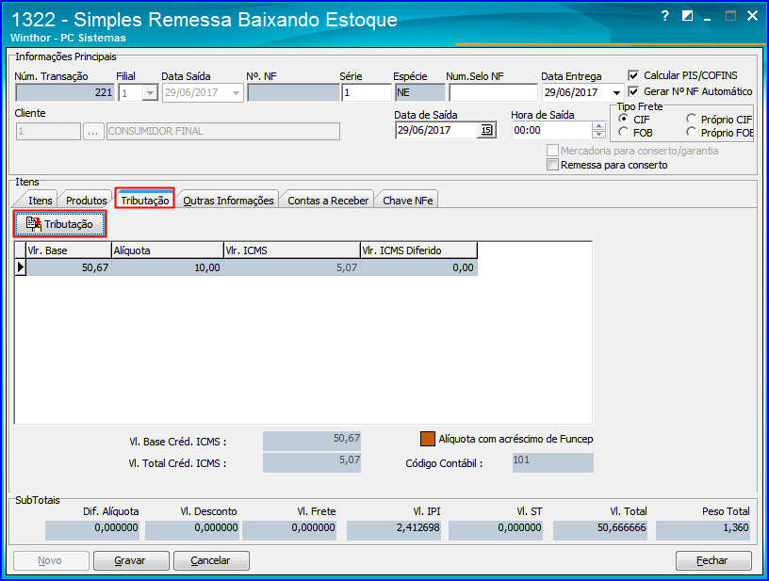Select CIF freight radio button

[x=623, y=119]
